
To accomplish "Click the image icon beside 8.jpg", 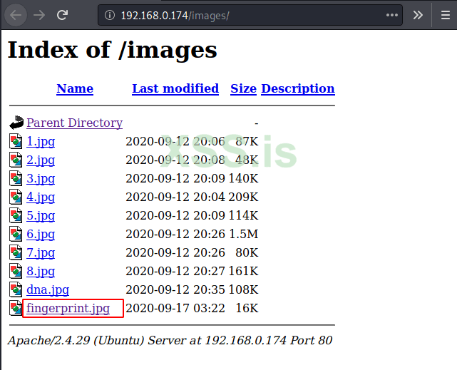I will 16,271.
